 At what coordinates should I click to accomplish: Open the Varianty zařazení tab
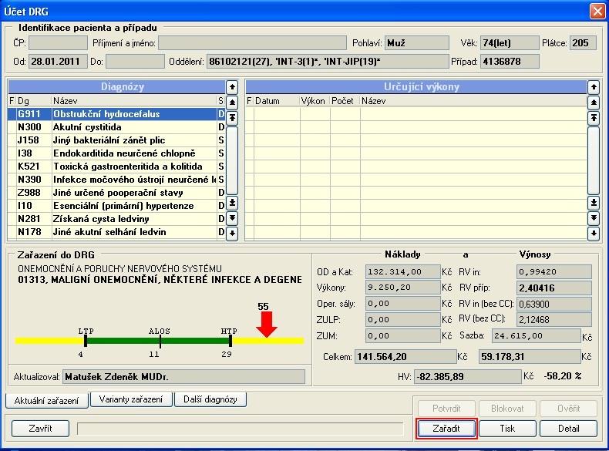click(131, 399)
